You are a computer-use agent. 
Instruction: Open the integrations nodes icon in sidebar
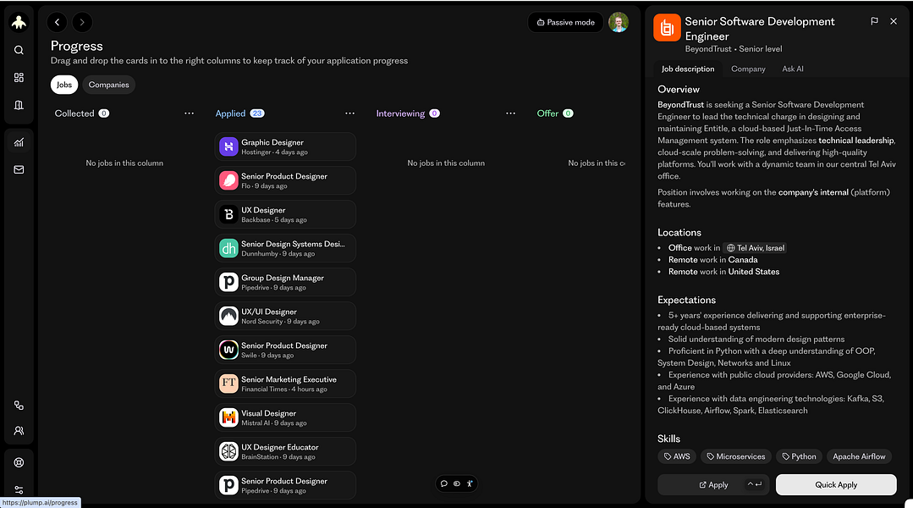19,406
